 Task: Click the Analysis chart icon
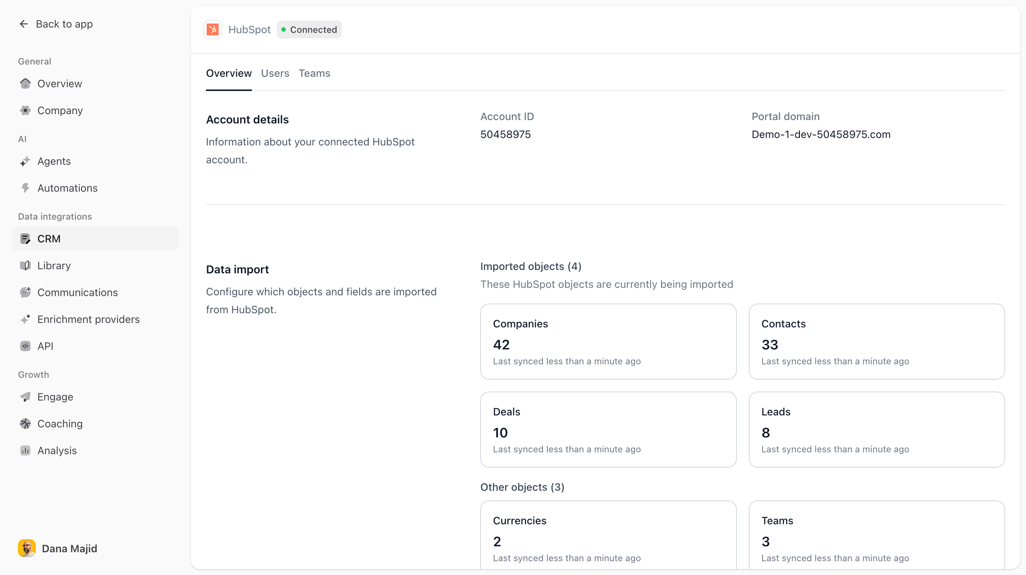pyautogui.click(x=25, y=450)
